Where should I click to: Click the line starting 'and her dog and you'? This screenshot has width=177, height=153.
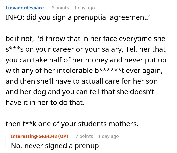pos(80,92)
